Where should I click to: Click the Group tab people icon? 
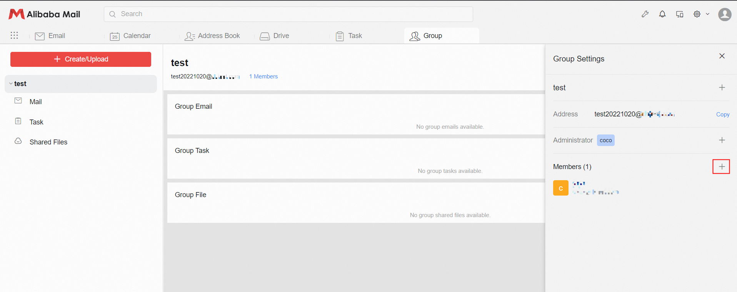[415, 36]
